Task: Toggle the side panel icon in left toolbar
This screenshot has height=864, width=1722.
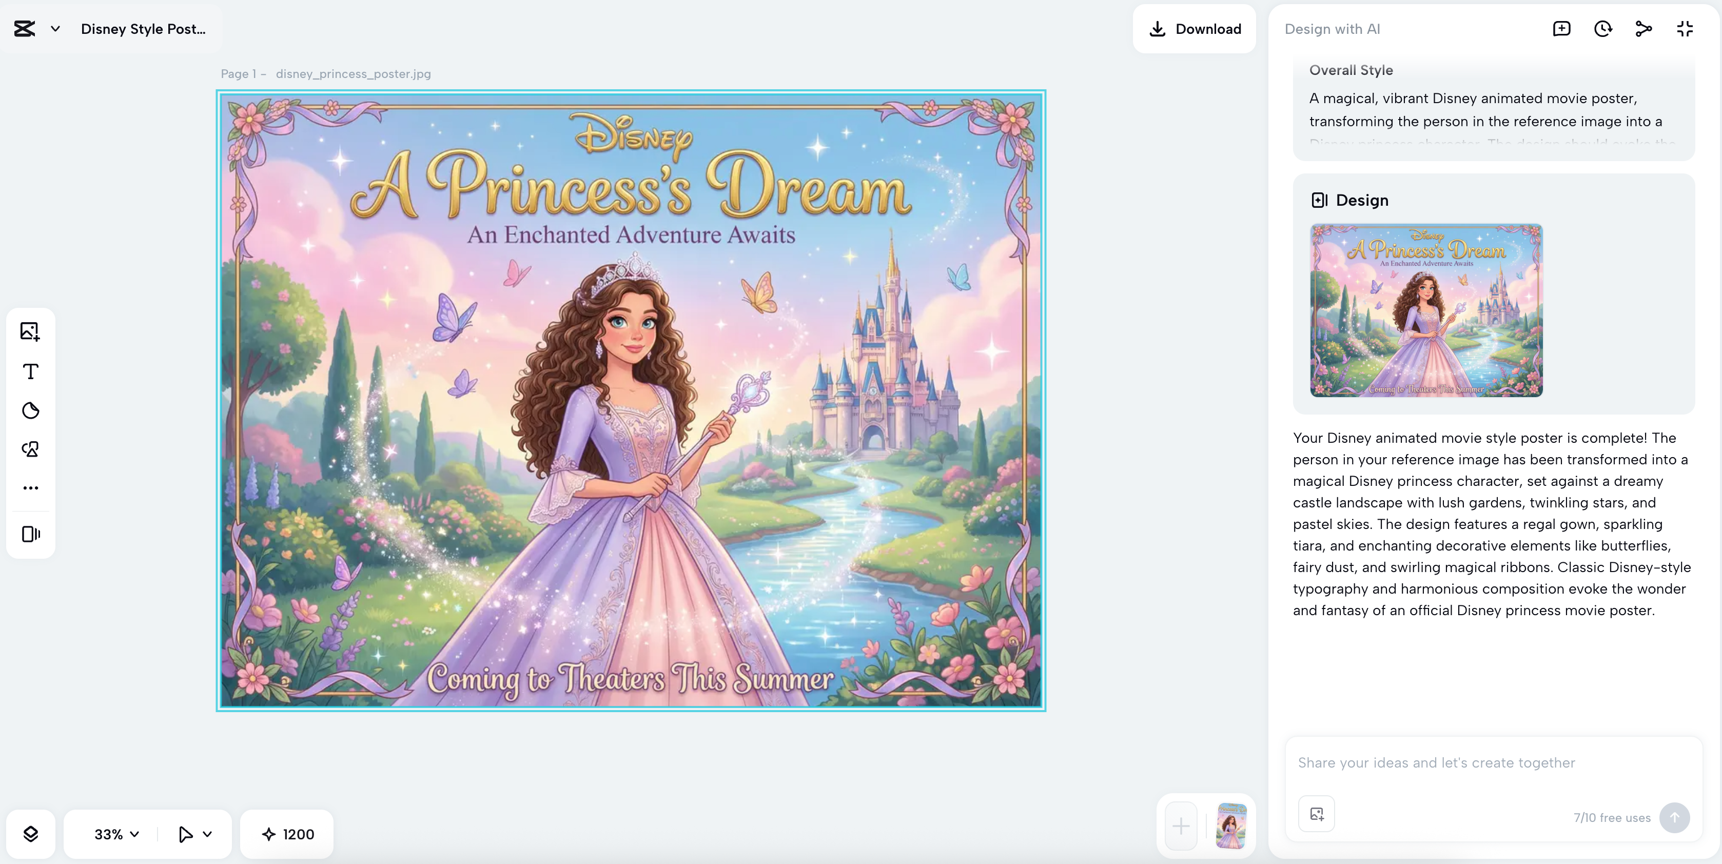Action: click(30, 534)
